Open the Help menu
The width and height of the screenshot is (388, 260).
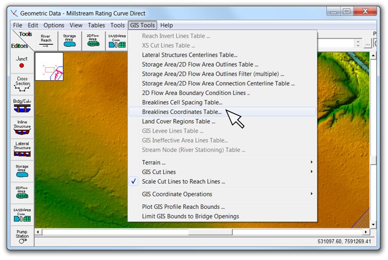(x=167, y=25)
